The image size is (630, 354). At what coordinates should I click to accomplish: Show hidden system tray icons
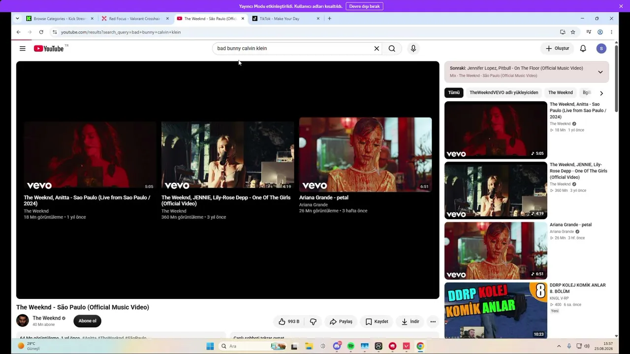[x=559, y=346]
